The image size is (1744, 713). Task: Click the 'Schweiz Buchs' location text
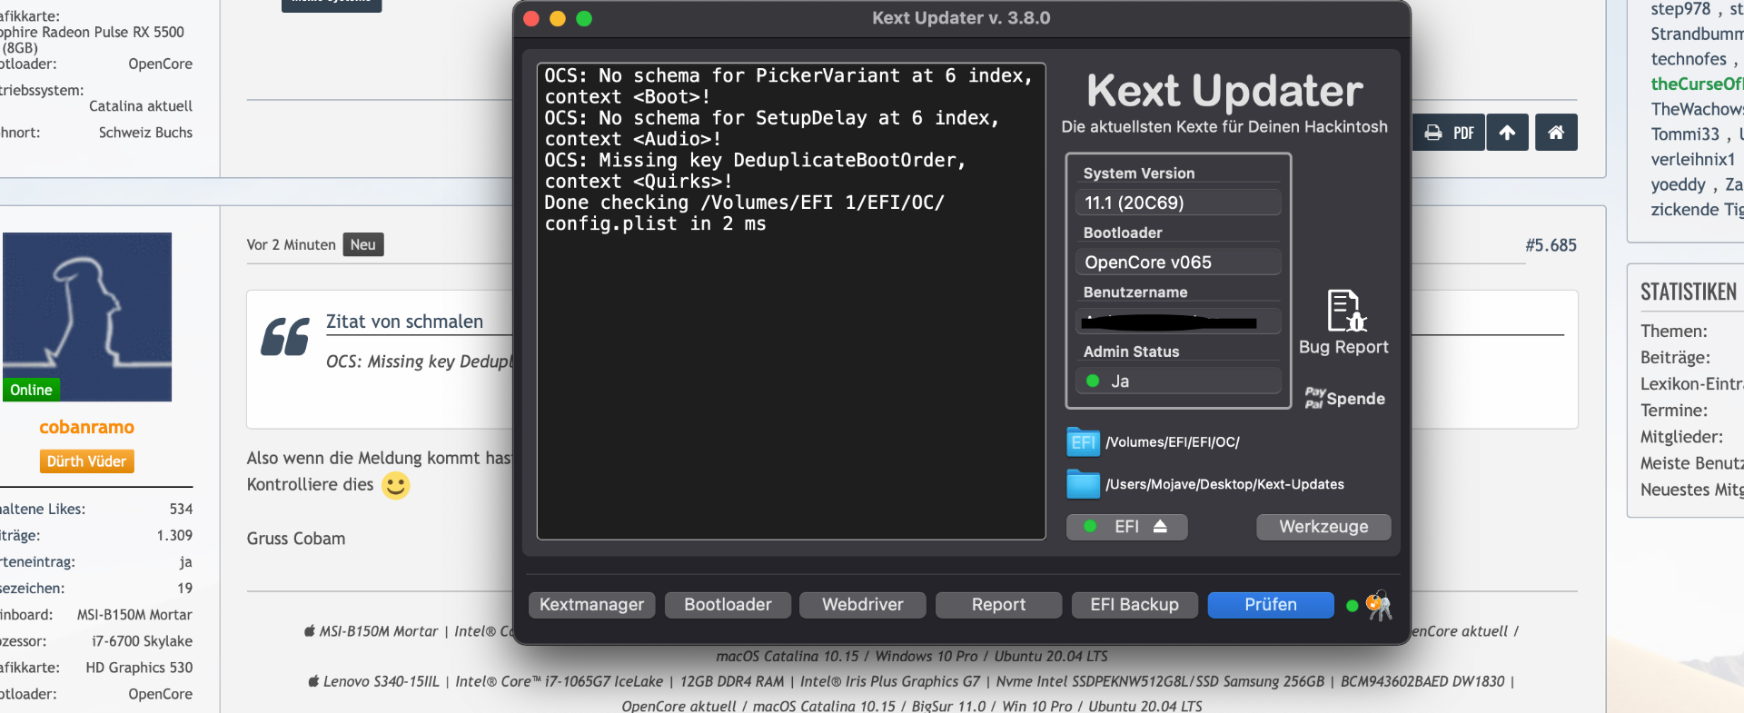point(145,133)
